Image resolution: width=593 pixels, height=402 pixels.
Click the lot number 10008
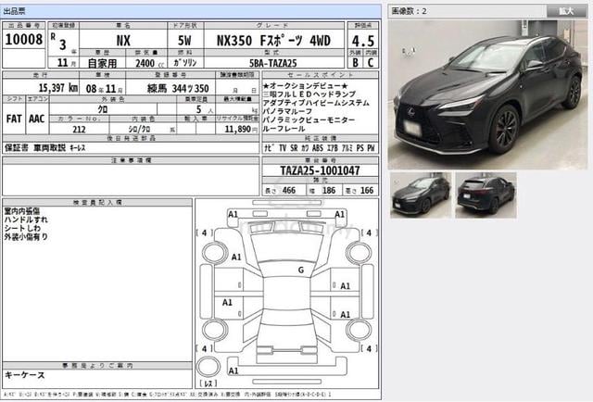24,39
